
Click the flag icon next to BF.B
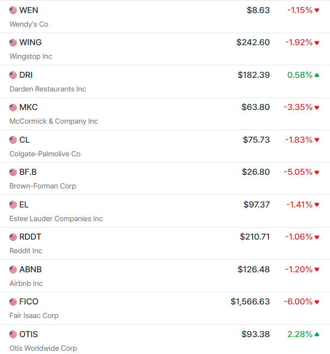(13, 172)
